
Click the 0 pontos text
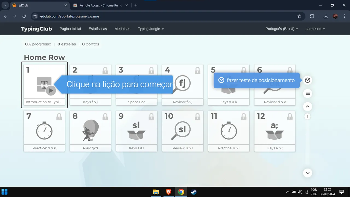pyautogui.click(x=91, y=44)
